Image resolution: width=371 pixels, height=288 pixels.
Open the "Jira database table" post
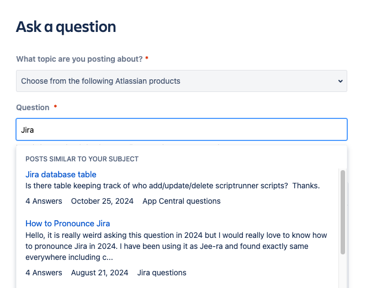click(x=61, y=175)
